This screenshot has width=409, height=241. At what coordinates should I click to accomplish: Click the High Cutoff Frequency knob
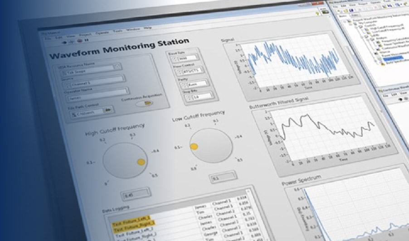[x=125, y=160]
